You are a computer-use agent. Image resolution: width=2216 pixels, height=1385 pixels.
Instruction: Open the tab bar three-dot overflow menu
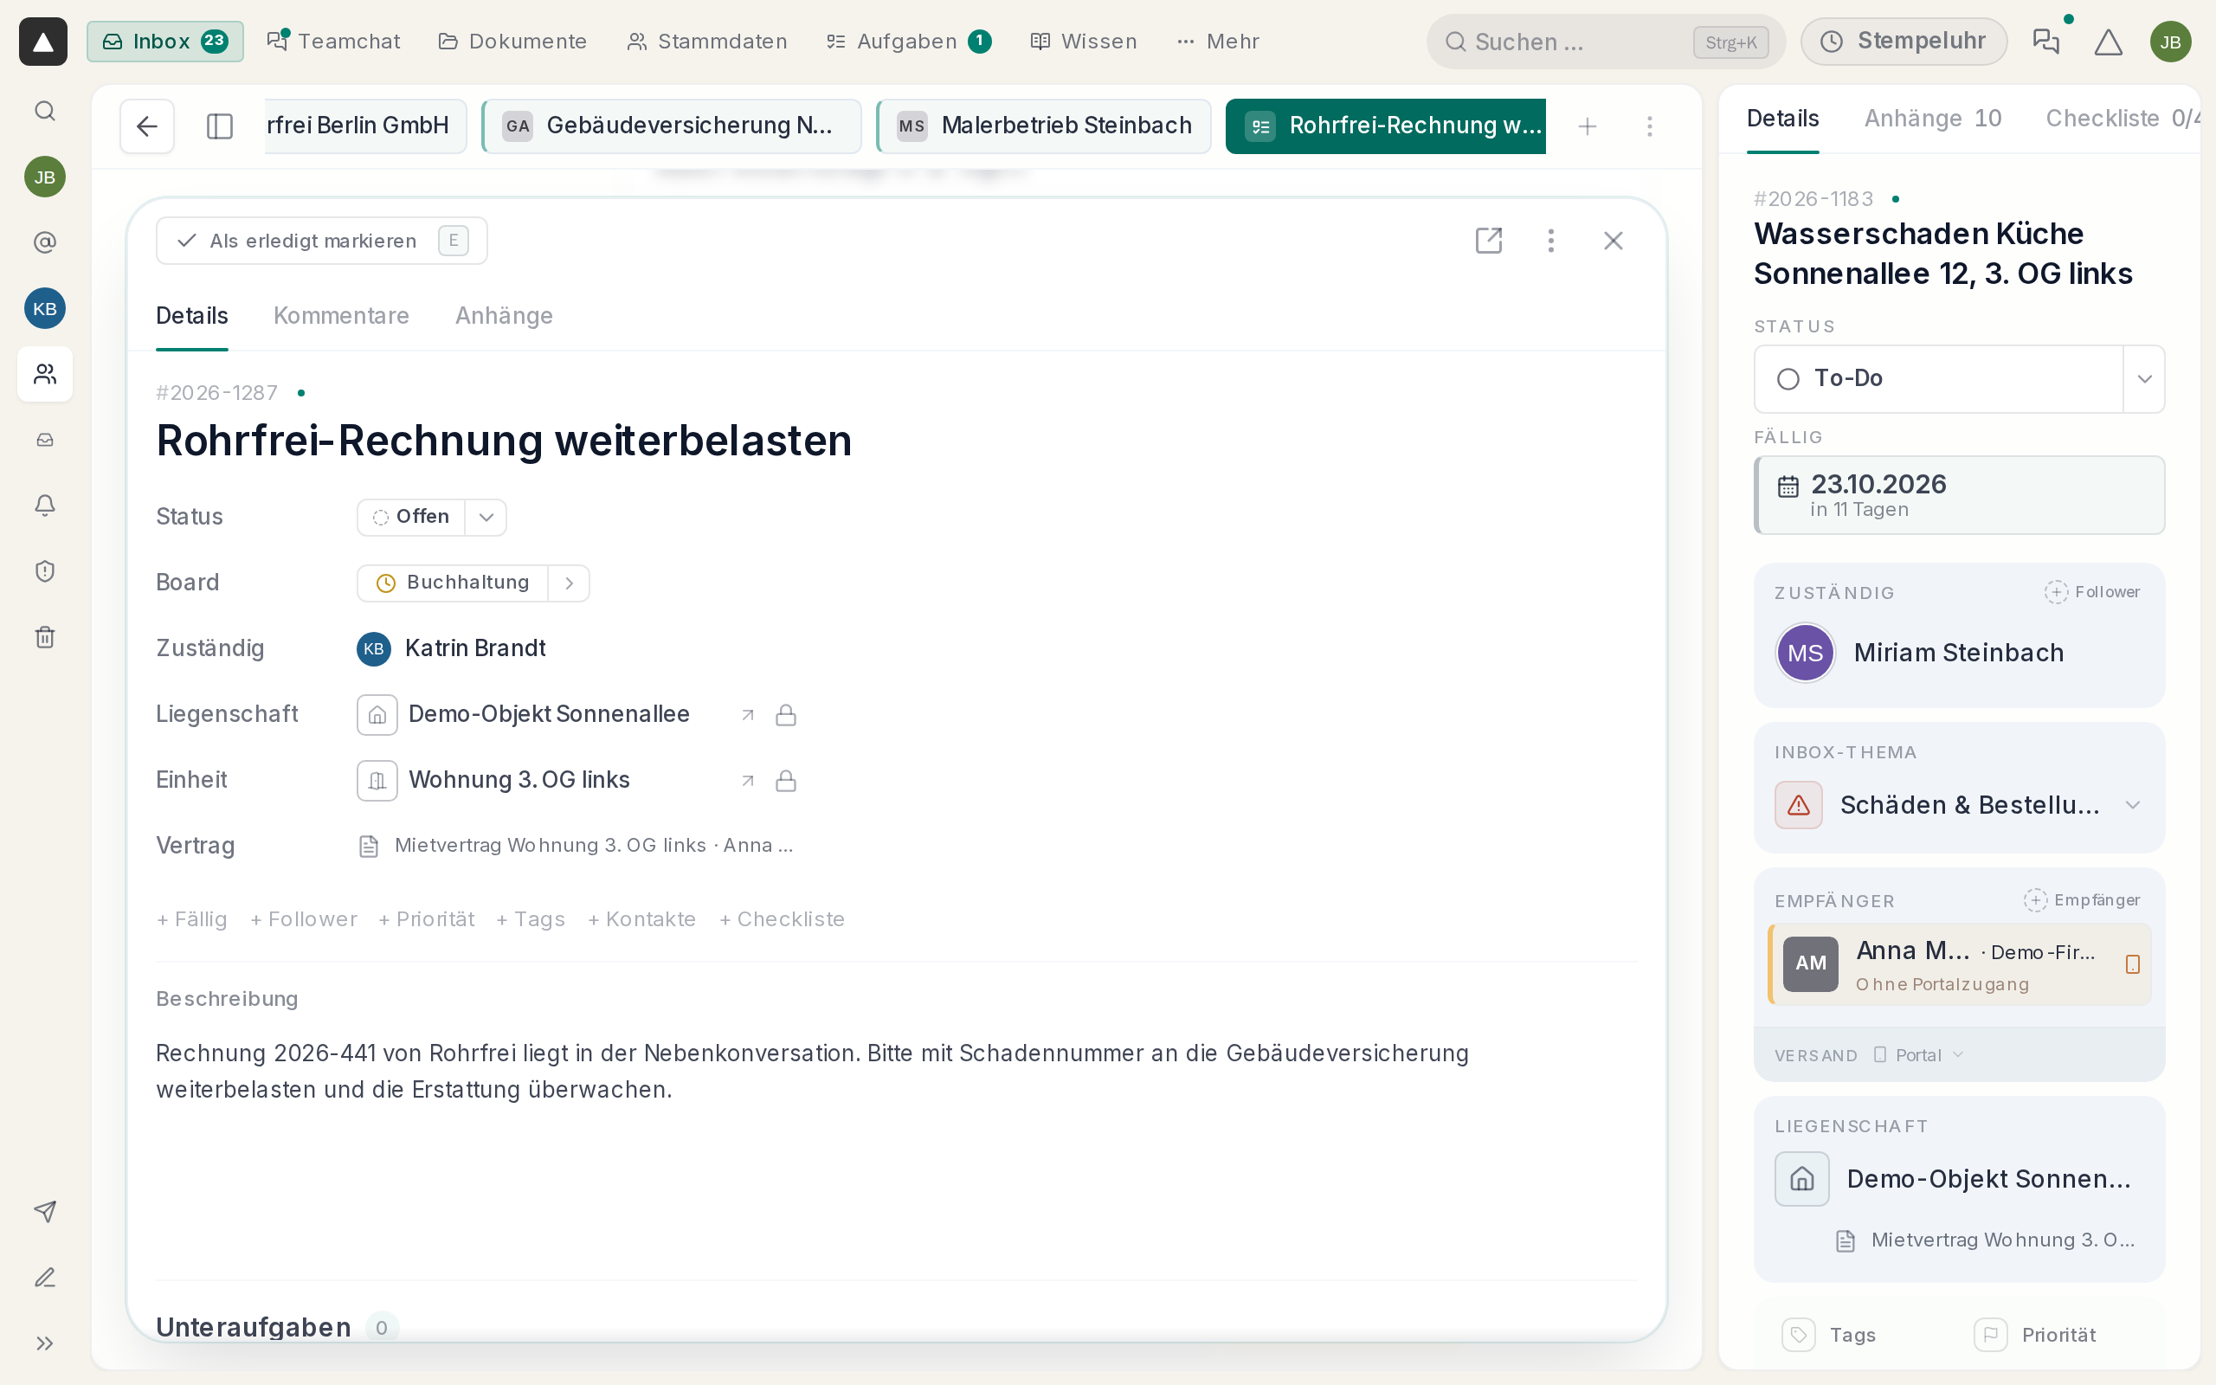1650,126
